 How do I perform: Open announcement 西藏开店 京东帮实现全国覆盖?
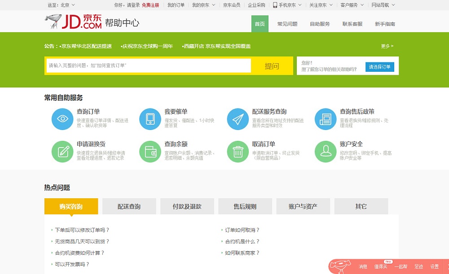point(216,46)
